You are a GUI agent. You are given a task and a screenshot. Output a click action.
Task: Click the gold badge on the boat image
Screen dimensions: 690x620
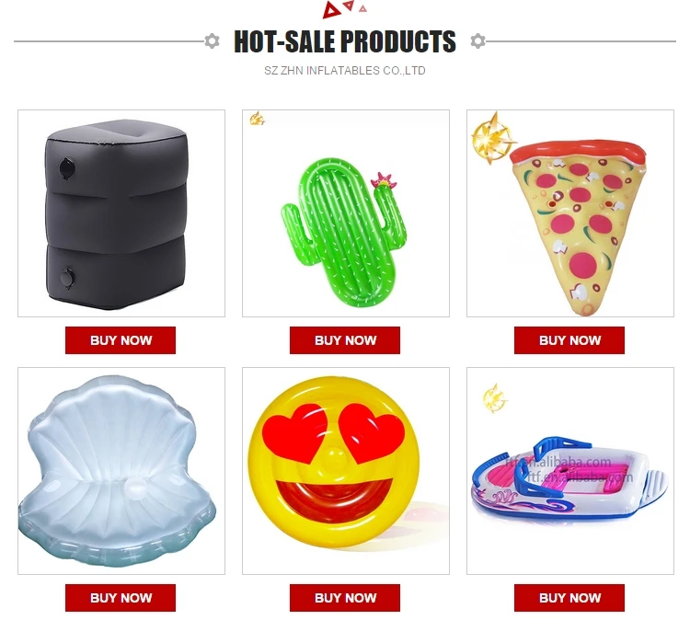click(x=495, y=398)
